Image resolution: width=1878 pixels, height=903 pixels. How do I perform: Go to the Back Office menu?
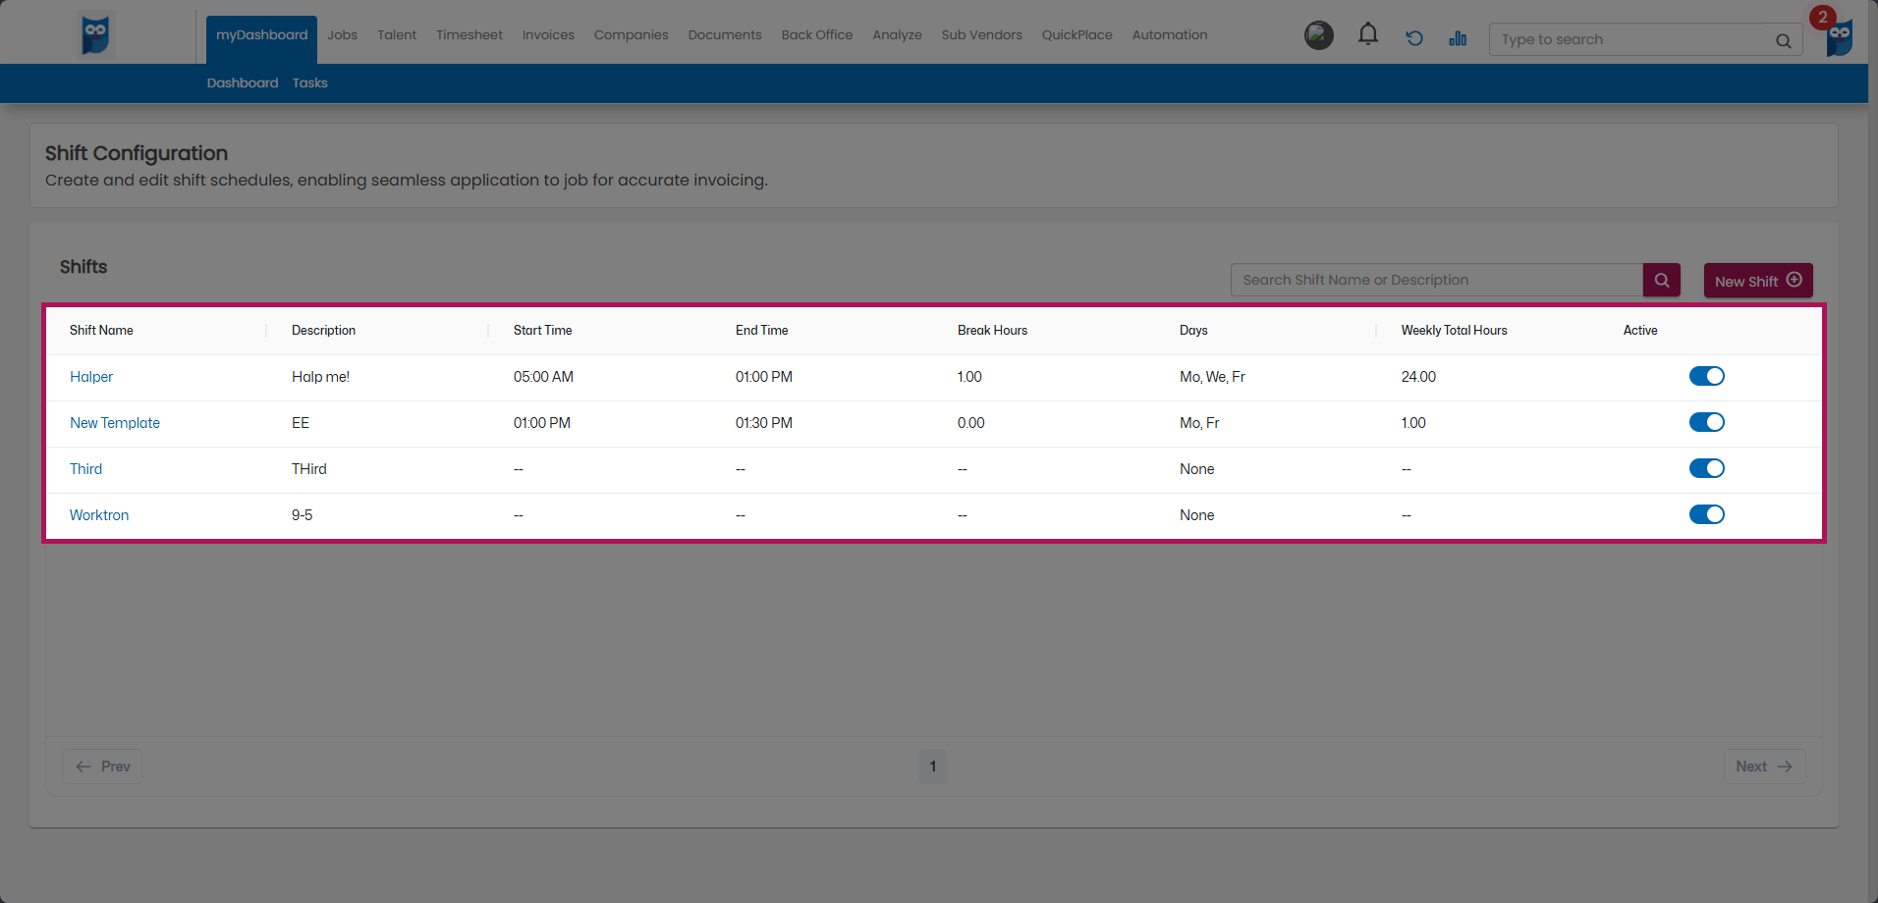point(816,35)
